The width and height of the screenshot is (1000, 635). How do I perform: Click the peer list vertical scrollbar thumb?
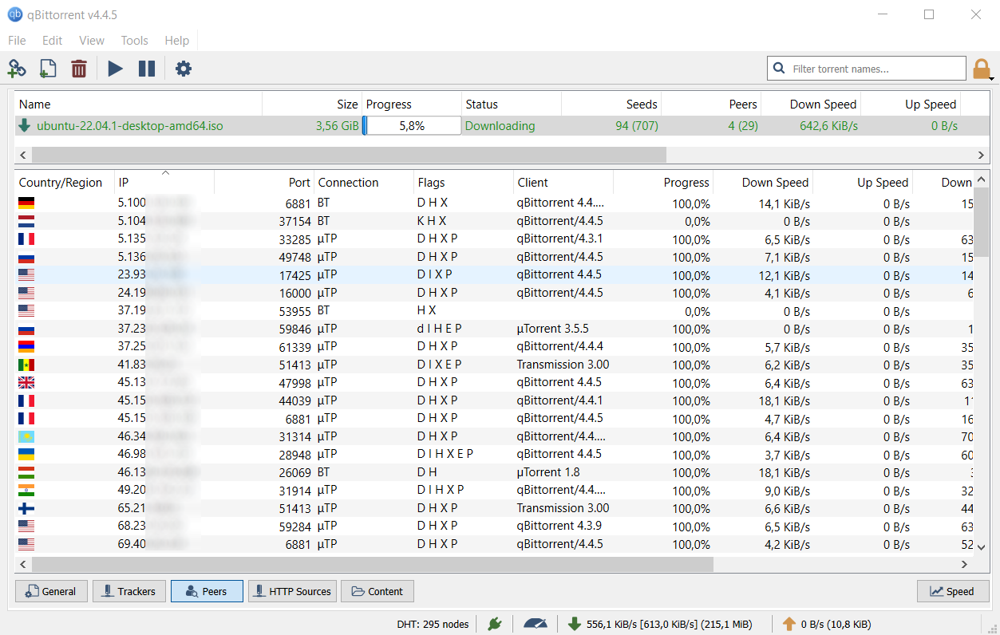pyautogui.click(x=982, y=222)
